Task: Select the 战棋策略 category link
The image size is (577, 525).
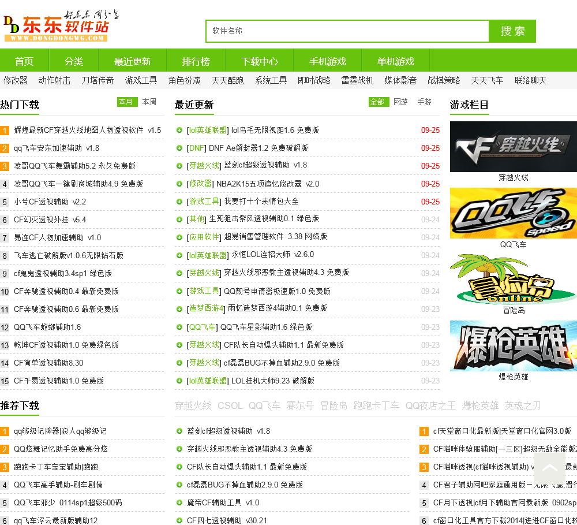Action: point(444,80)
